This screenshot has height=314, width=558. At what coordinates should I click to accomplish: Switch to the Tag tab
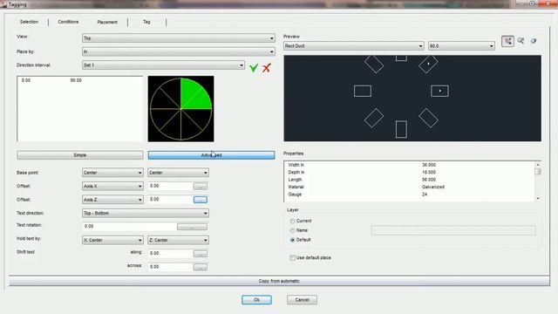[146, 22]
